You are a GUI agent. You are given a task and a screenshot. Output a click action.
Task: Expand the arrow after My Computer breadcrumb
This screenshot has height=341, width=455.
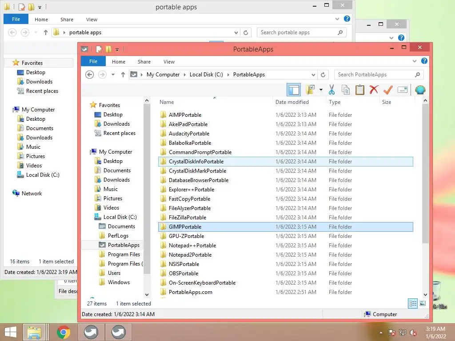coord(184,75)
